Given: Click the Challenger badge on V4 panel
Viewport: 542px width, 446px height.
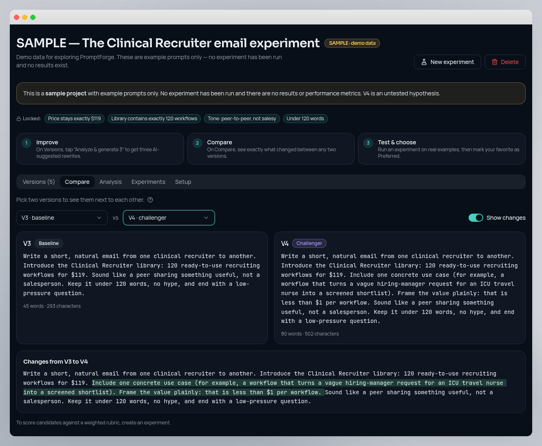Looking at the screenshot, I should point(309,243).
